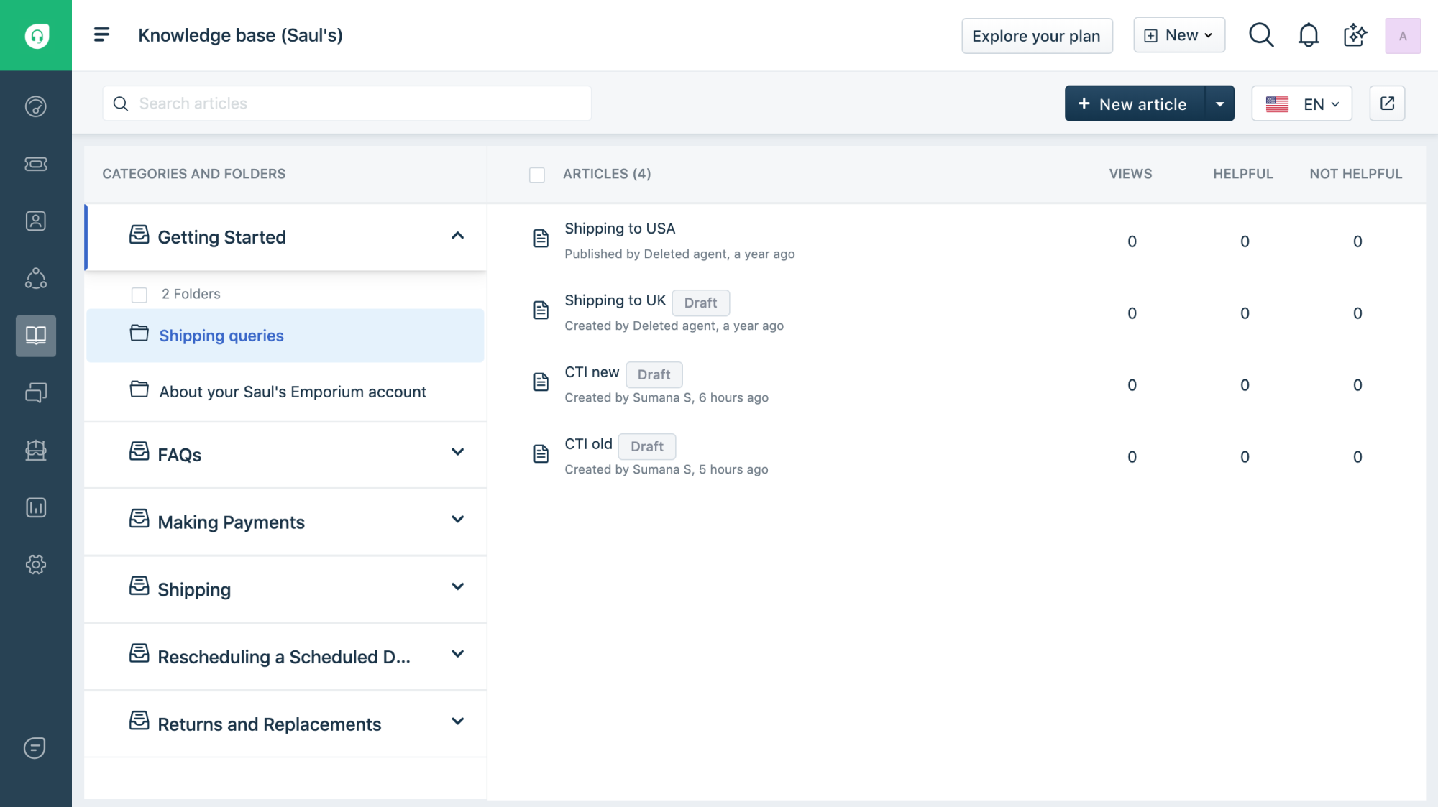Viewport: 1438px width, 807px height.
Task: Click the Explore your plan button
Action: 1036,35
